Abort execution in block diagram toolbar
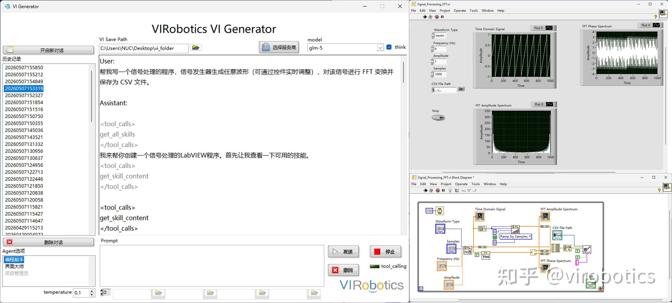The image size is (672, 303). [438, 190]
